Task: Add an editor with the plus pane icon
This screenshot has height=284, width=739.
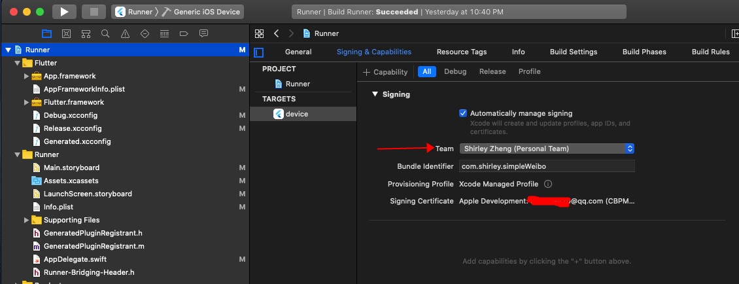Action: 734,33
